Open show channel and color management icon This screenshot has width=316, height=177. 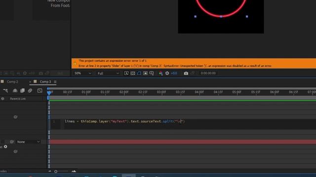coord(160,73)
